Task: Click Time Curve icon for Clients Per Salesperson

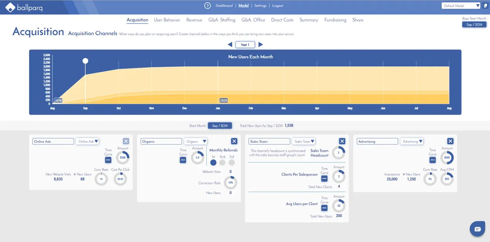Action: 325,178
